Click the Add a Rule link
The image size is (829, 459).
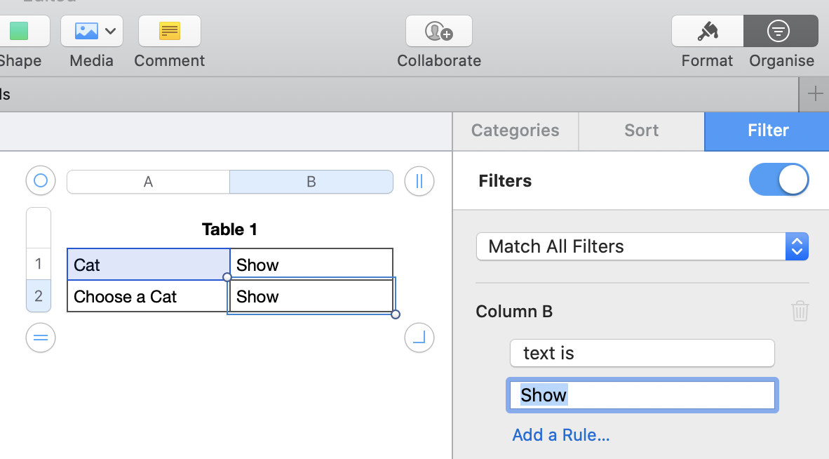(x=561, y=435)
